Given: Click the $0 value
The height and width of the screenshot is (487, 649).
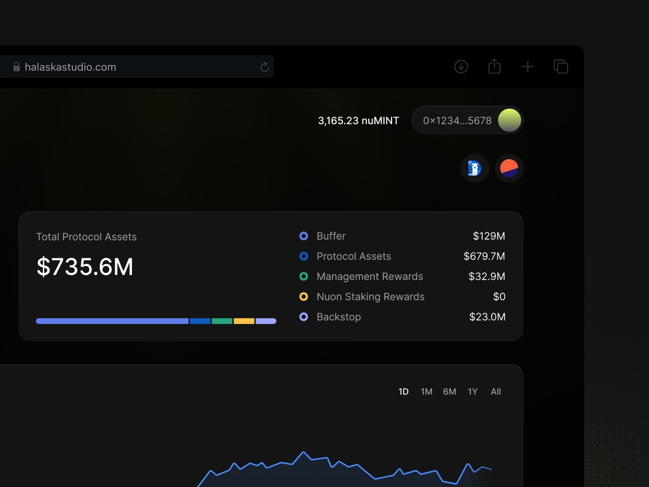Looking at the screenshot, I should coord(499,297).
